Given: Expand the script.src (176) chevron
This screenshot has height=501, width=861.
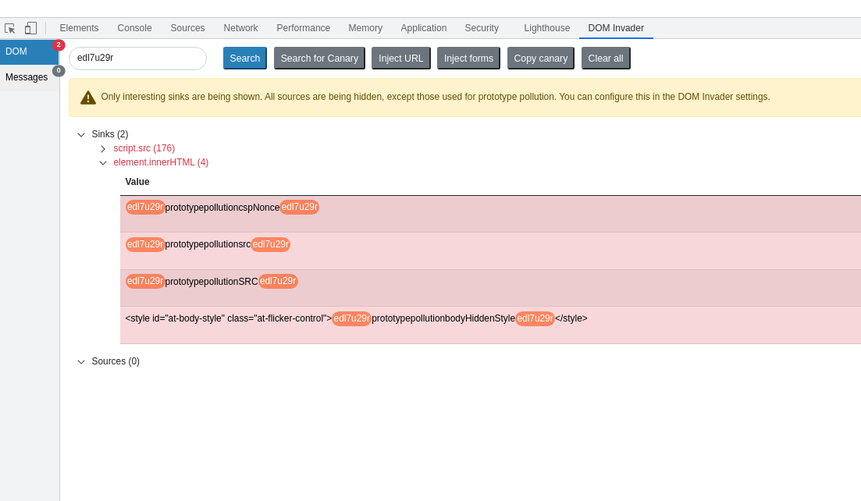Looking at the screenshot, I should pyautogui.click(x=103, y=149).
